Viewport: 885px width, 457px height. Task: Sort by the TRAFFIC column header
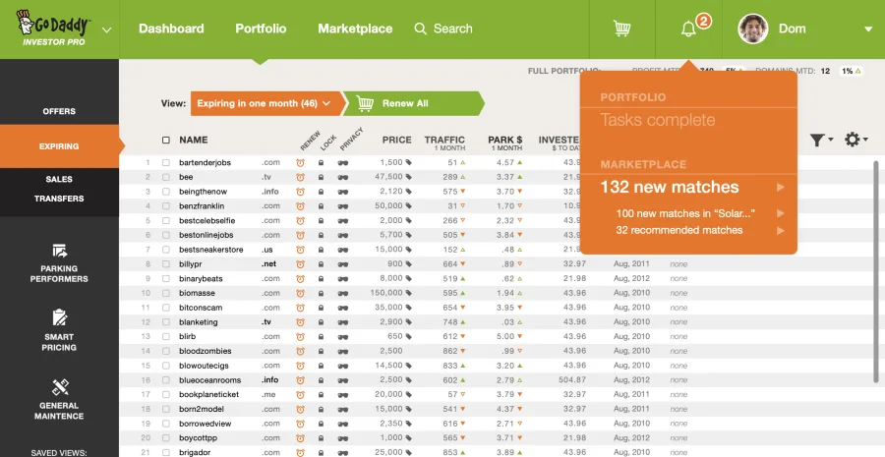(444, 140)
